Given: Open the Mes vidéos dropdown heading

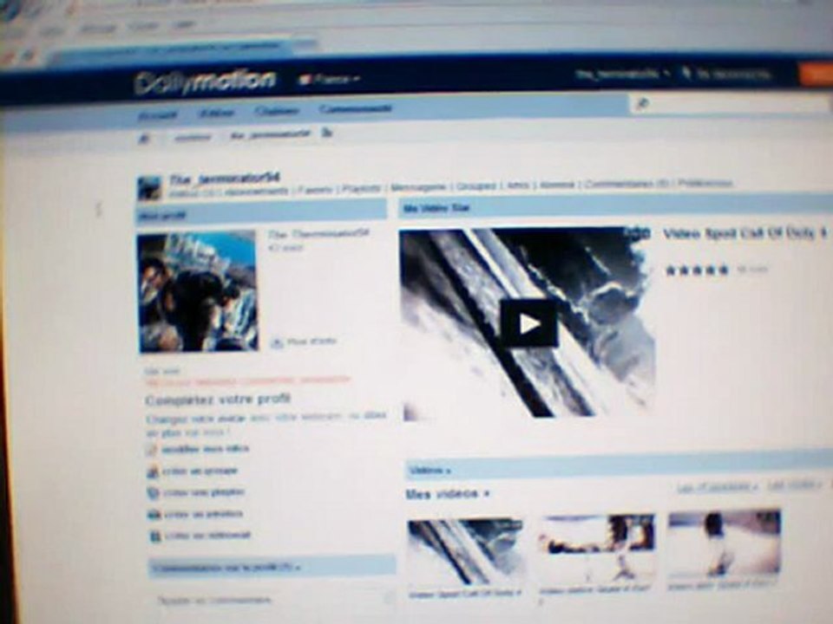Looking at the screenshot, I should [447, 494].
